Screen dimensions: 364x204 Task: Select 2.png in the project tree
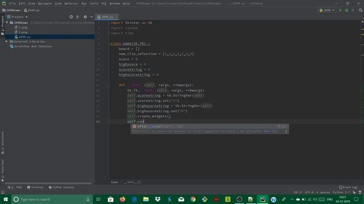tap(23, 32)
